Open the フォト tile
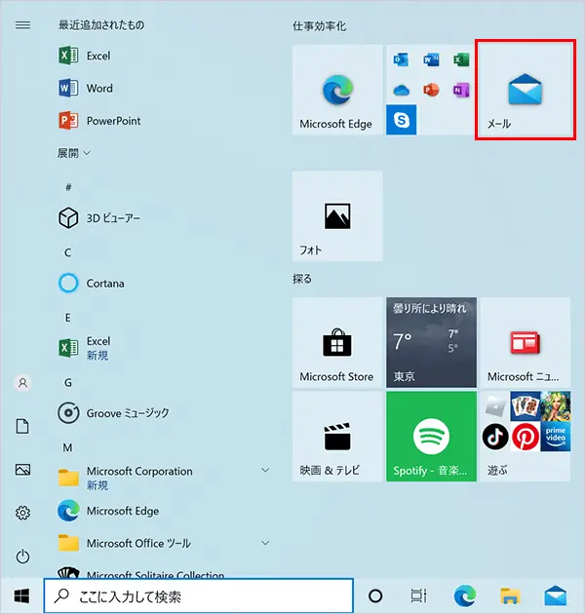585x614 pixels. click(x=337, y=215)
